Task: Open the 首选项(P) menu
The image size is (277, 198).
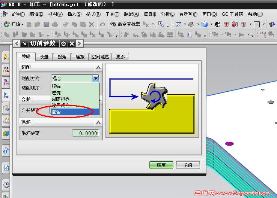Action: [x=188, y=14]
